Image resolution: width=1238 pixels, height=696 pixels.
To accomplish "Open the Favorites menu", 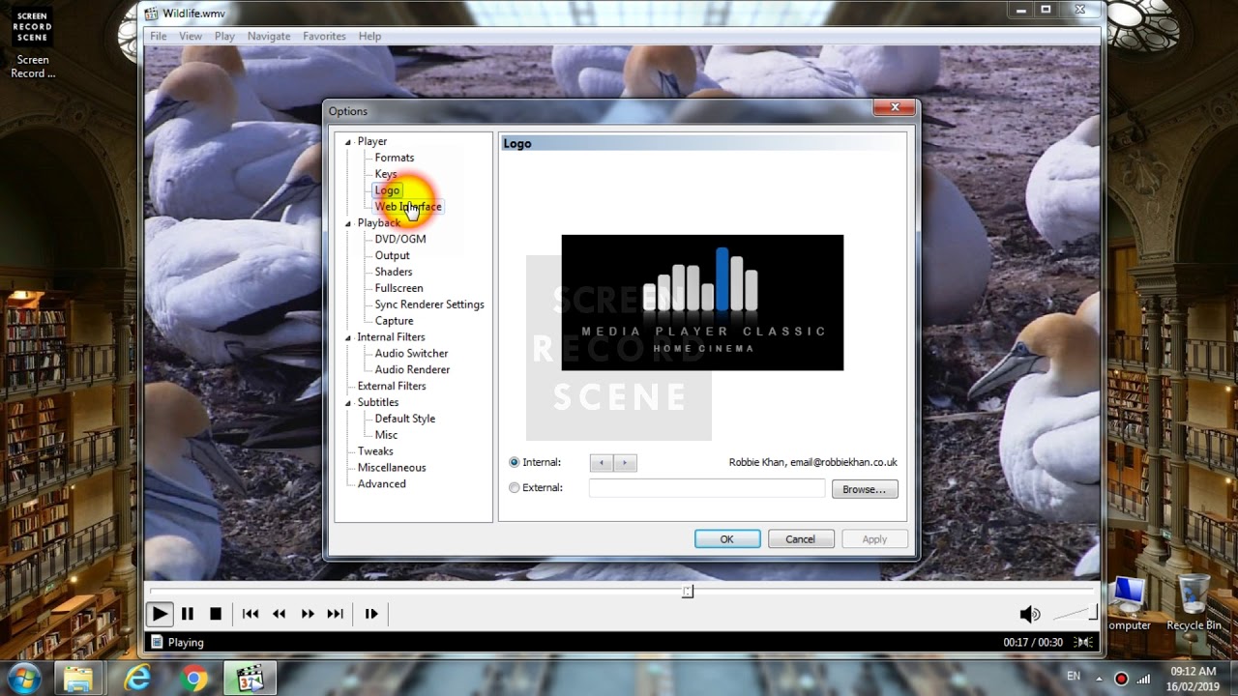I will coord(324,36).
